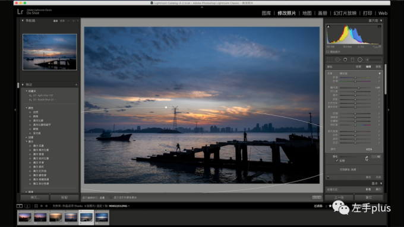Open the 地图 module
Image resolution: width=404 pixels, height=227 pixels.
307,13
